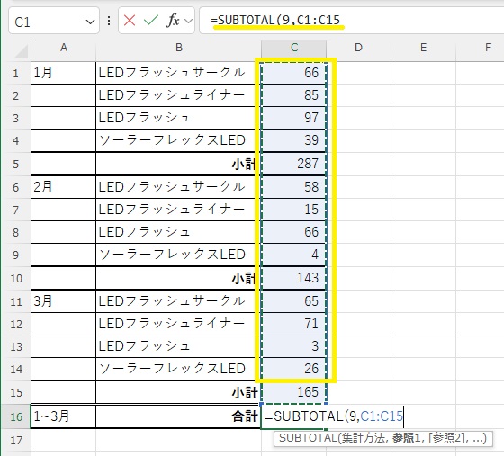This screenshot has height=456, width=504.
Task: Click subtotal cell with value 165
Action: (293, 392)
